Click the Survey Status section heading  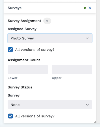click(x=20, y=87)
